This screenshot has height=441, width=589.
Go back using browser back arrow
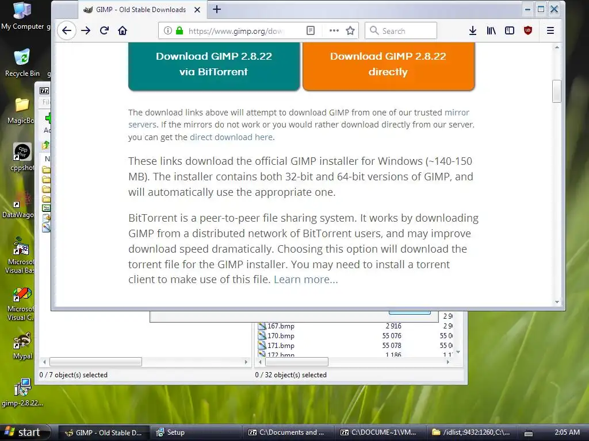(67, 30)
